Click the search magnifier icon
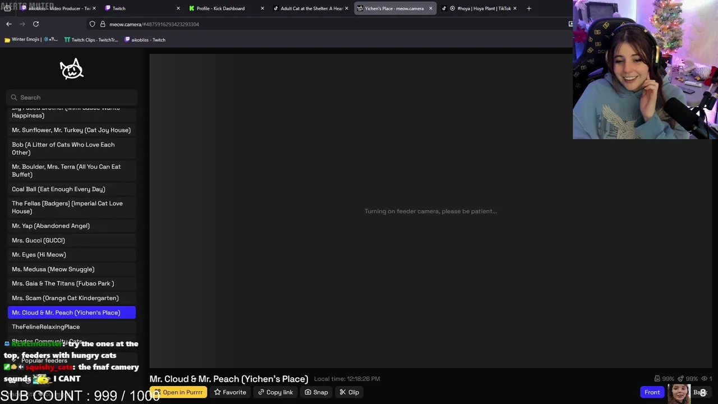 14,98
